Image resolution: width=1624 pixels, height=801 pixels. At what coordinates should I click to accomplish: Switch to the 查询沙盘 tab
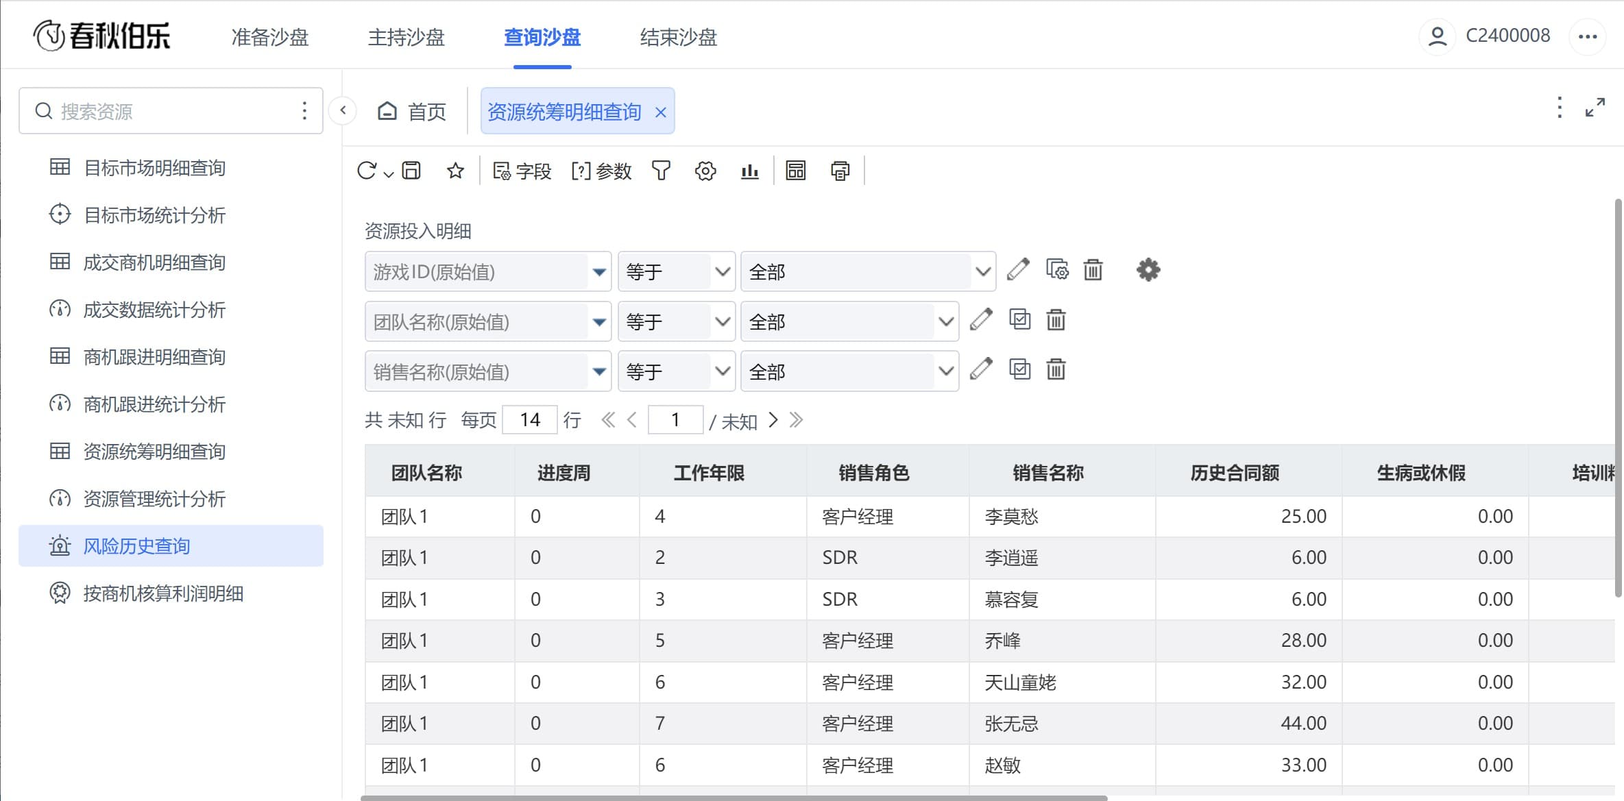click(542, 37)
